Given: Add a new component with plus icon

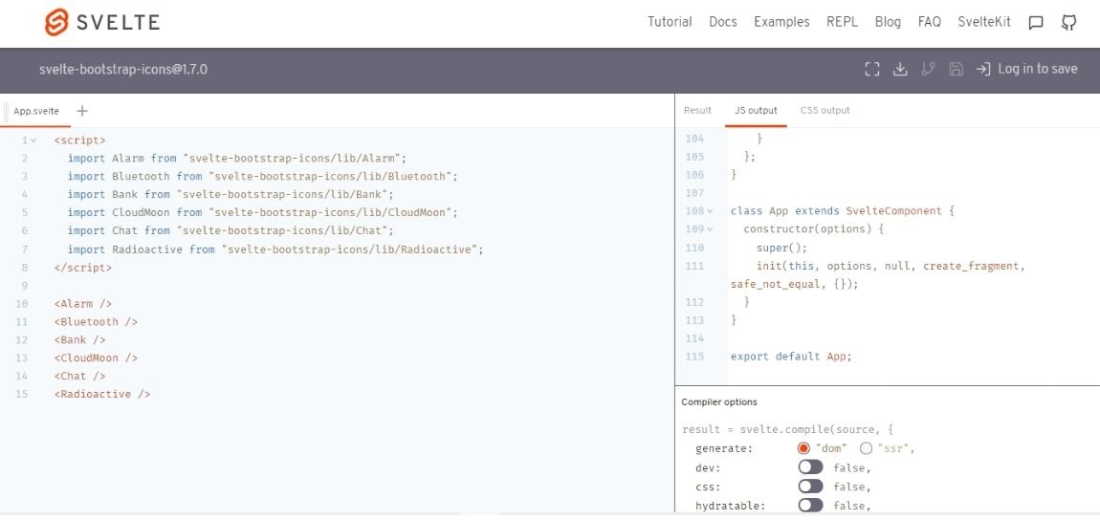Looking at the screenshot, I should point(82,111).
